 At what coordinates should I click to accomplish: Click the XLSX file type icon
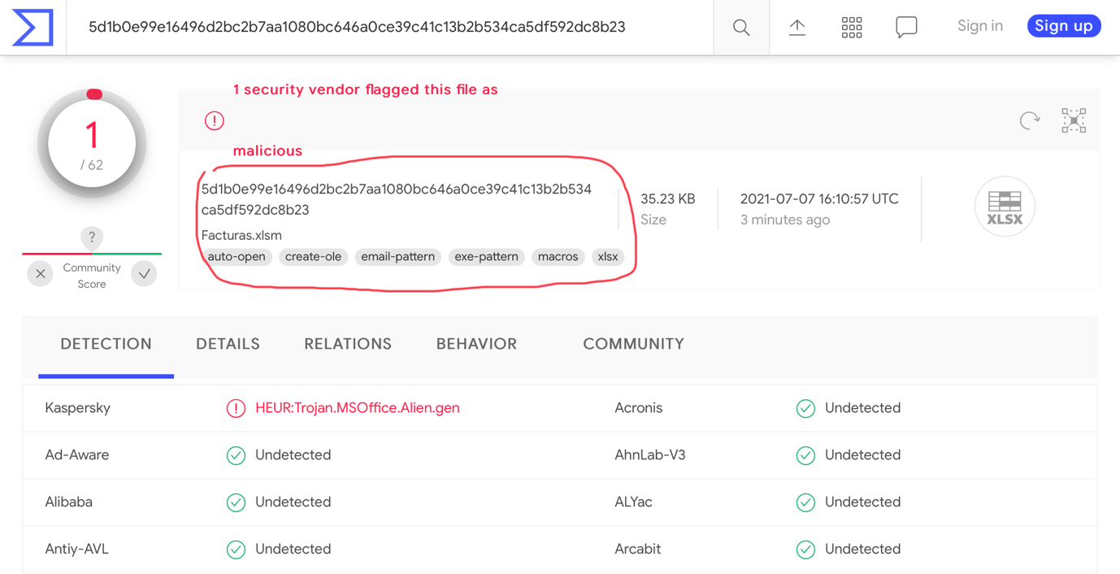[x=1005, y=207]
